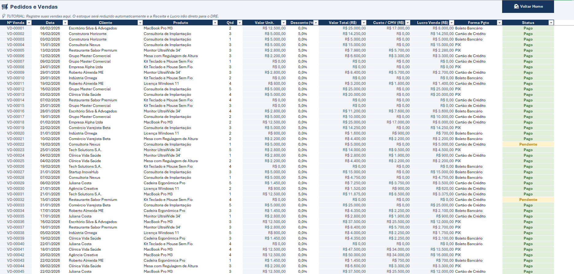The image size is (574, 274).
Task: Select sale number VD-00045
Action: click(16, 272)
